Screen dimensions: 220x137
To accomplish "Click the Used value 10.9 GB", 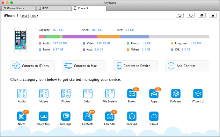I will tap(97, 30).
